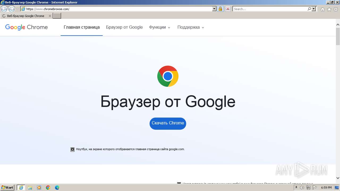
Task: Click the vertical scrollbar thumb
Action: [338, 36]
